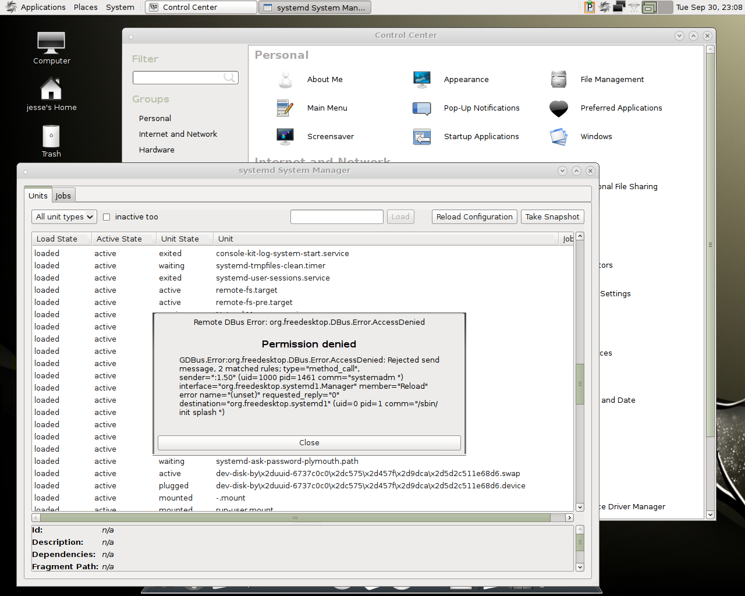
Task: Switch to Control Center taskbar button
Action: coord(201,7)
